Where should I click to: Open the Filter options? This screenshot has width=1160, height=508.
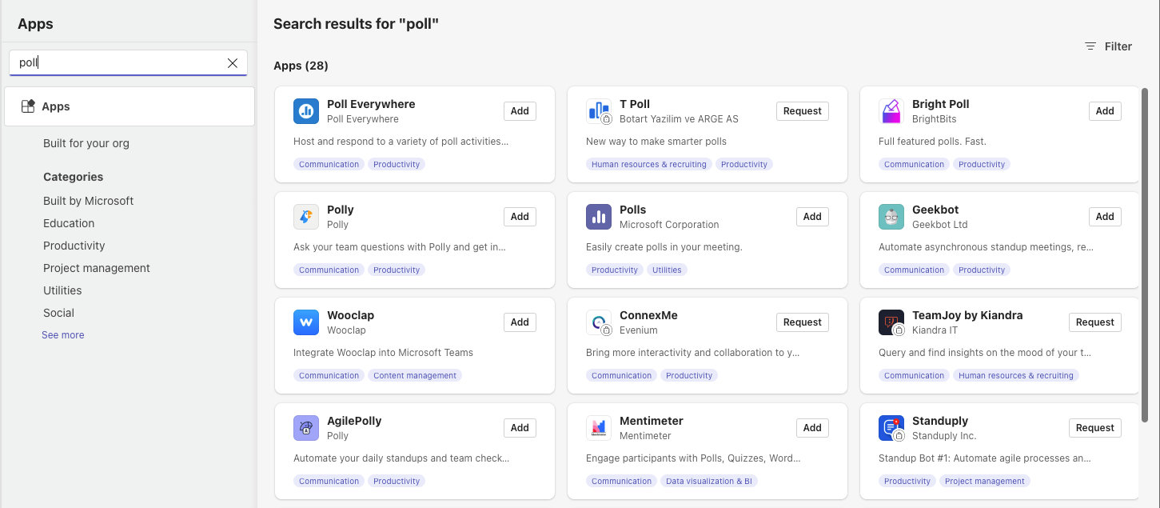1108,46
